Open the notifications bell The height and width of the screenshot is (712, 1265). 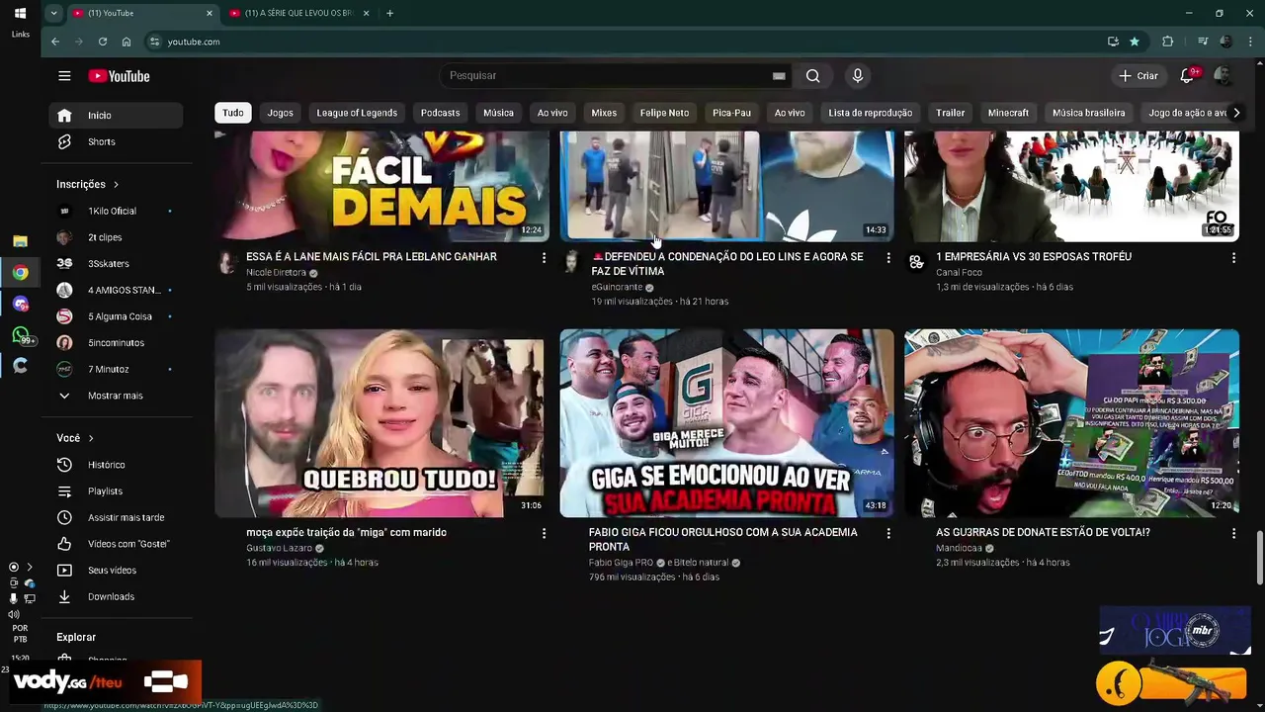(1187, 76)
